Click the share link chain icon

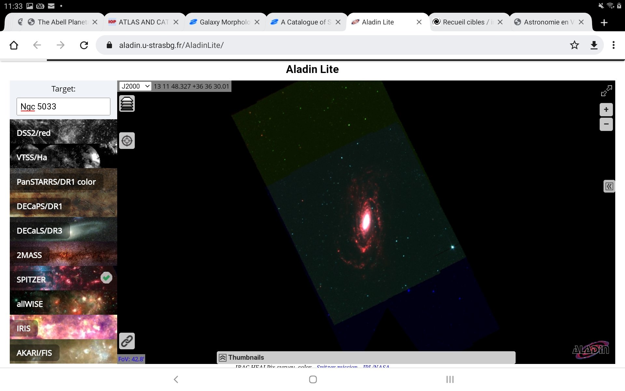127,341
